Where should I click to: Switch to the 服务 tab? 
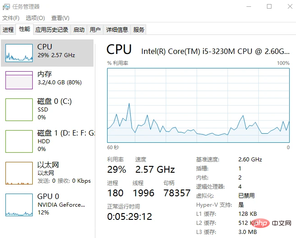[139, 30]
